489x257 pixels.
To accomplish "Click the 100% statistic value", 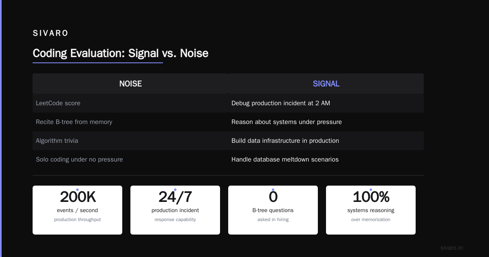I will [x=371, y=197].
